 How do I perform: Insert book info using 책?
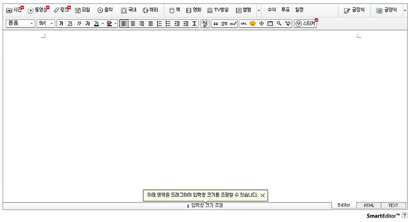pyautogui.click(x=175, y=10)
